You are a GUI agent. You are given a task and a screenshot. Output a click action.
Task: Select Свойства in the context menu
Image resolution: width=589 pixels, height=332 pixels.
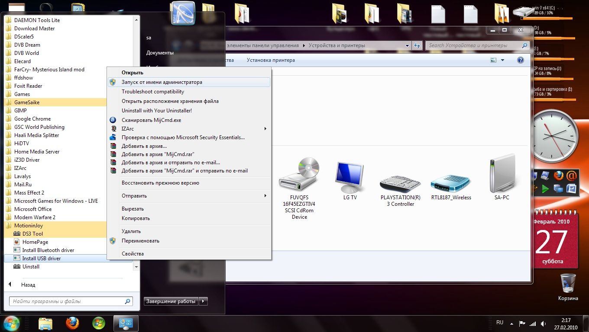click(133, 254)
